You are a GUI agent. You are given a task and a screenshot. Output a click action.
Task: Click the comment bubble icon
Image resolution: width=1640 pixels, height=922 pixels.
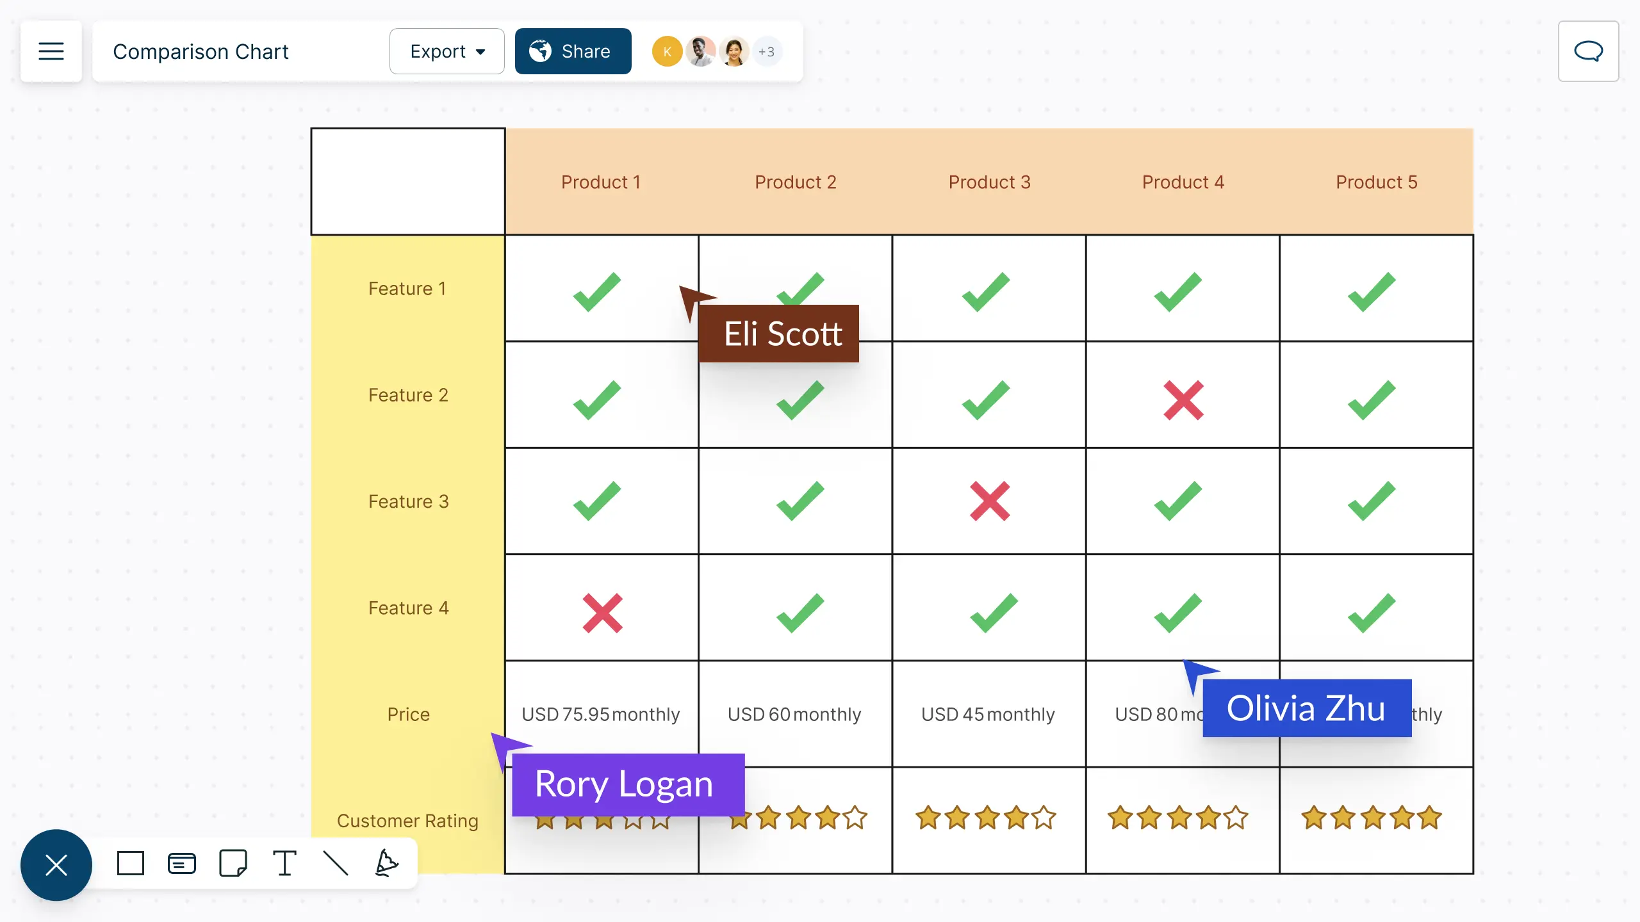1588,51
